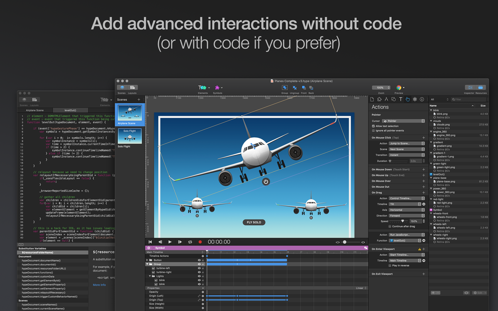The image size is (498, 311).
Task: Sort resources by Size column
Action: coord(483,106)
